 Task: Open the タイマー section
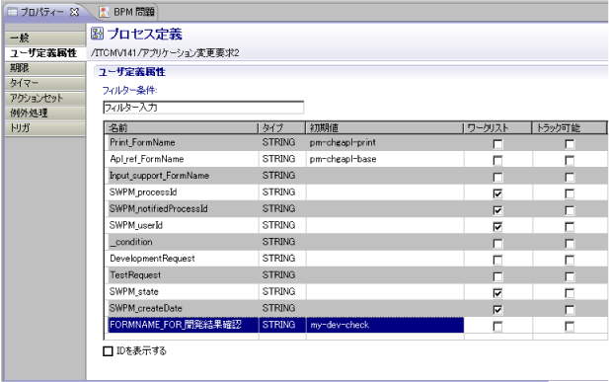coord(45,83)
